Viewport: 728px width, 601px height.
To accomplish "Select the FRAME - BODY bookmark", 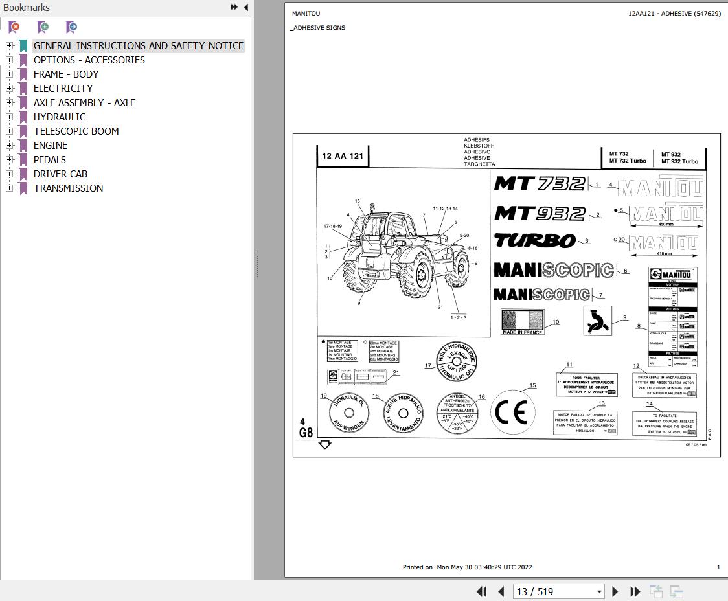I will point(66,74).
